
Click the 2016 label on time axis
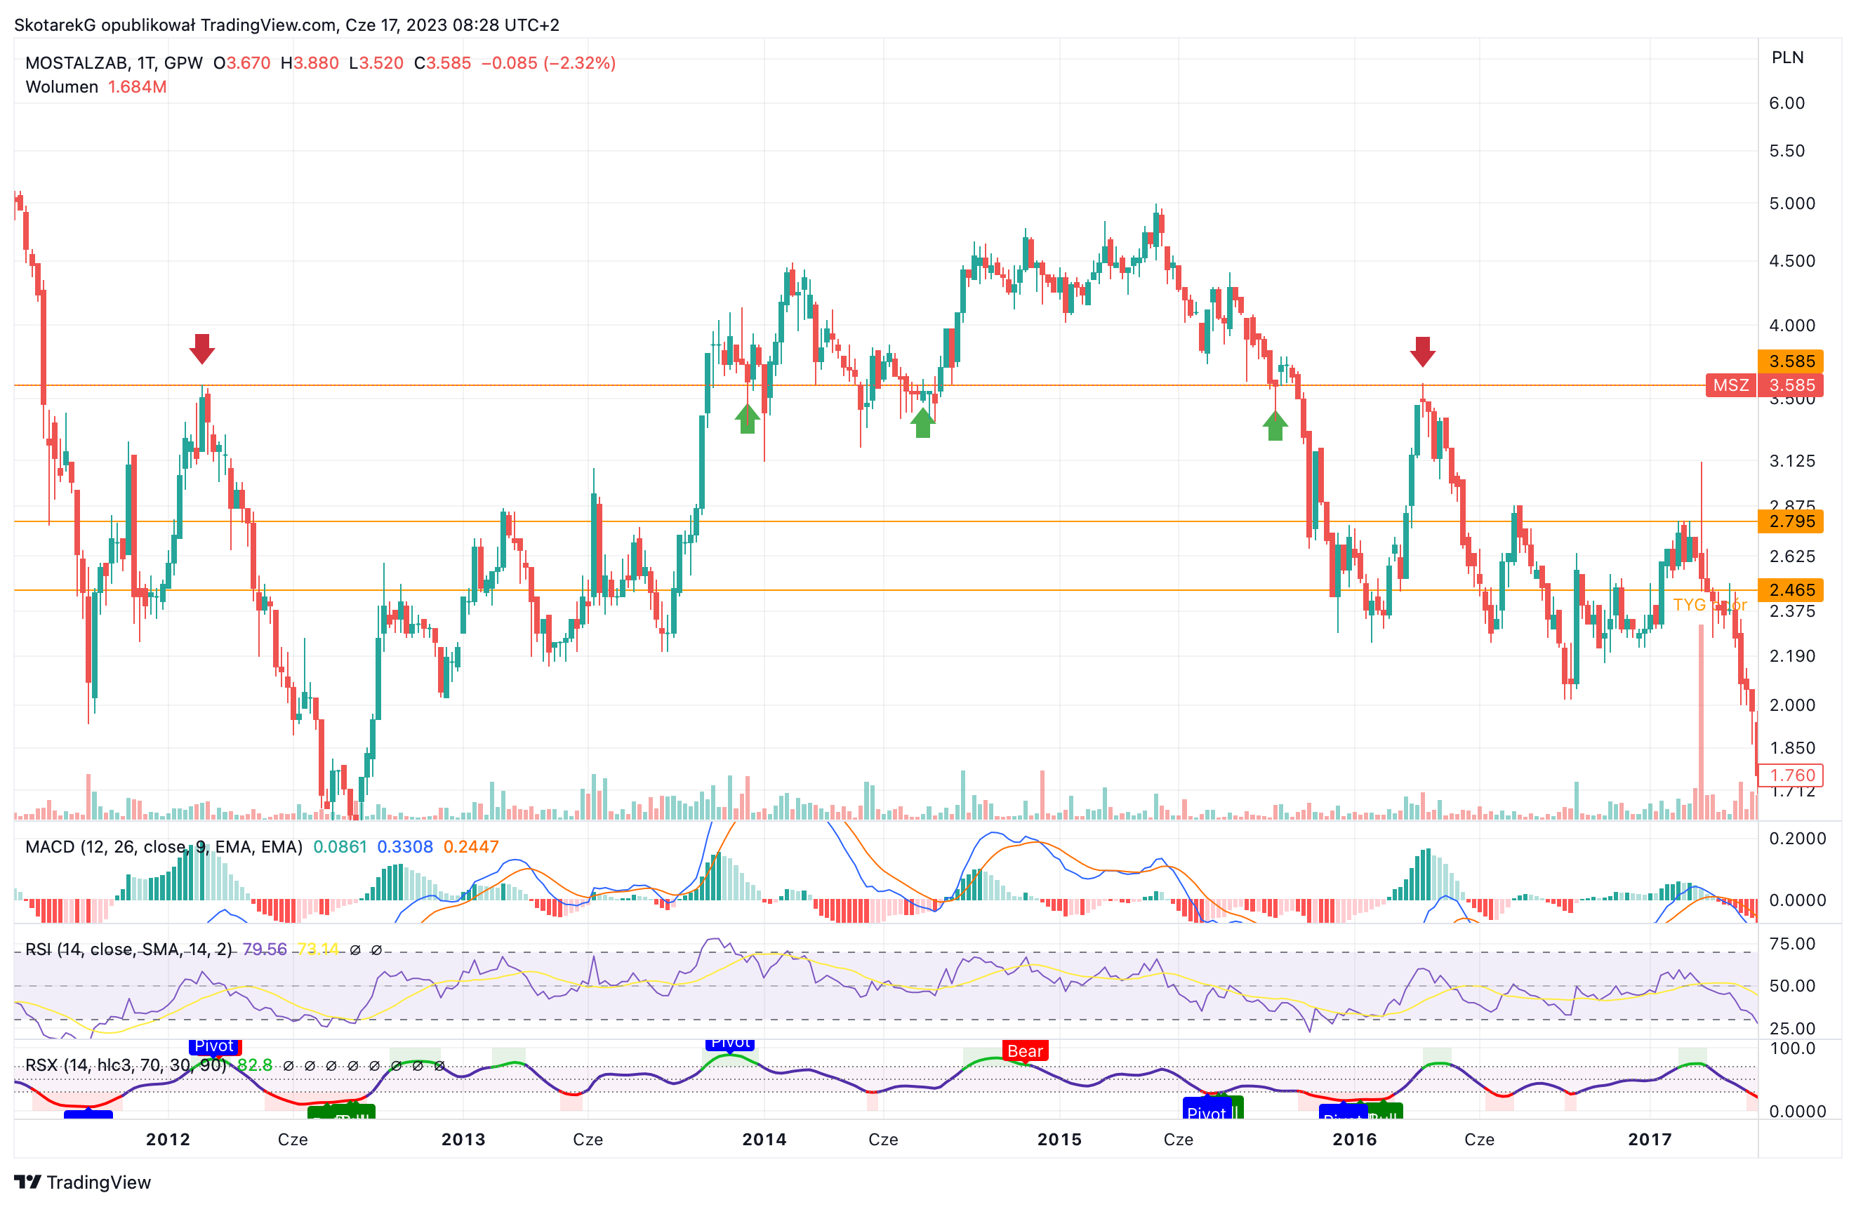1355,1139
